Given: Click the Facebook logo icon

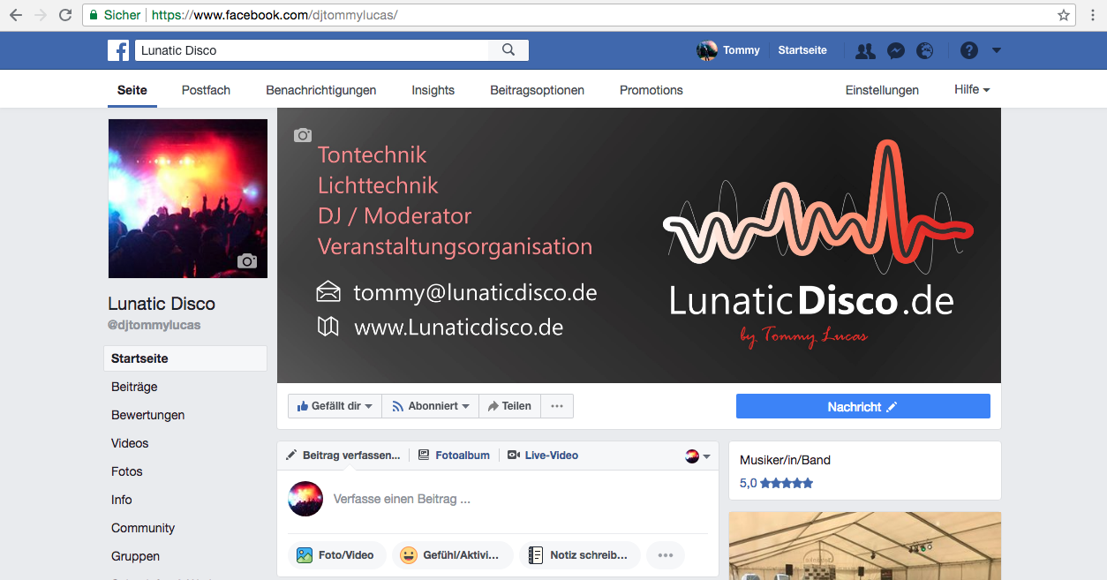Looking at the screenshot, I should pyautogui.click(x=118, y=50).
